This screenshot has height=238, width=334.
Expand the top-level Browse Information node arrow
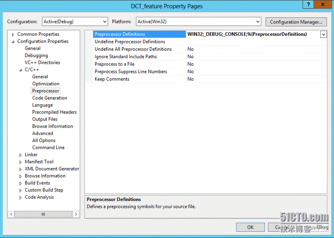coord(20,176)
